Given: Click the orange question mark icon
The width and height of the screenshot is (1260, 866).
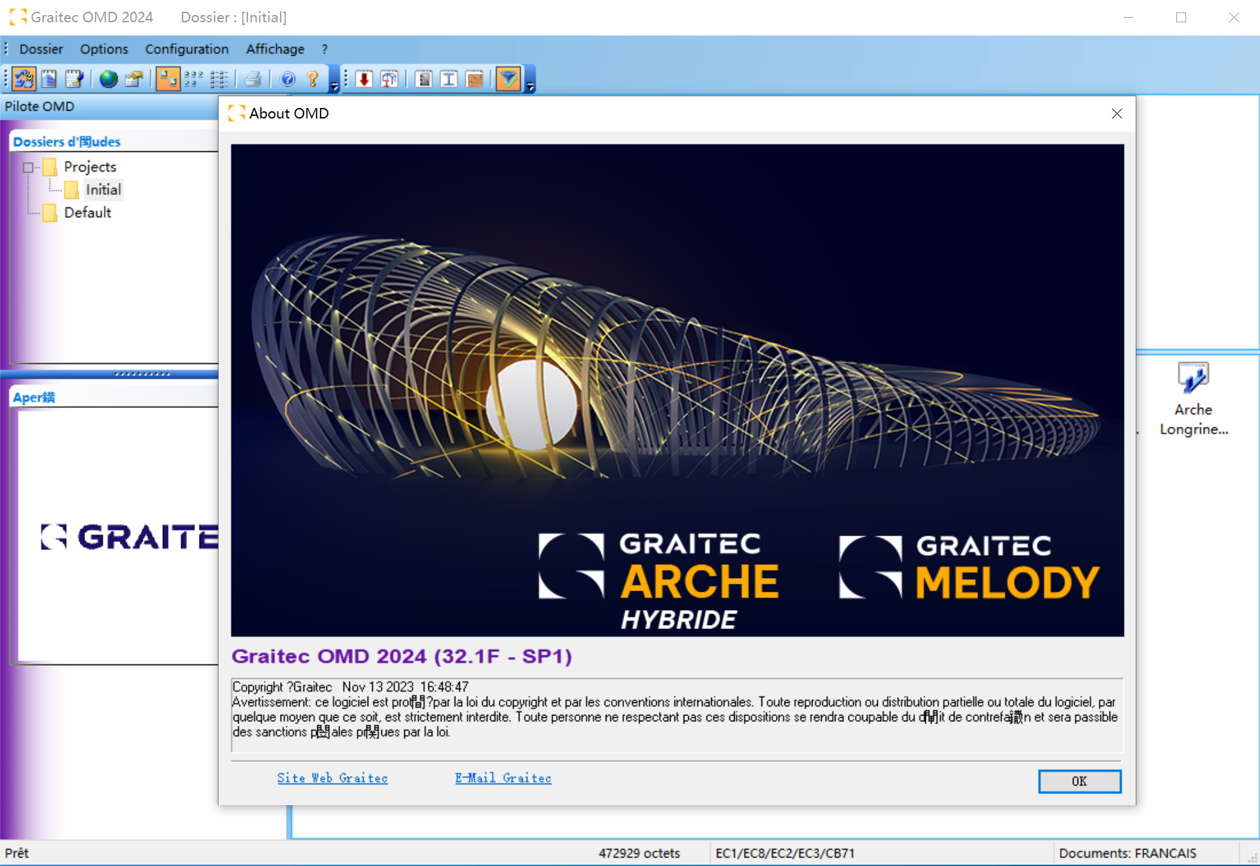Looking at the screenshot, I should pyautogui.click(x=313, y=79).
